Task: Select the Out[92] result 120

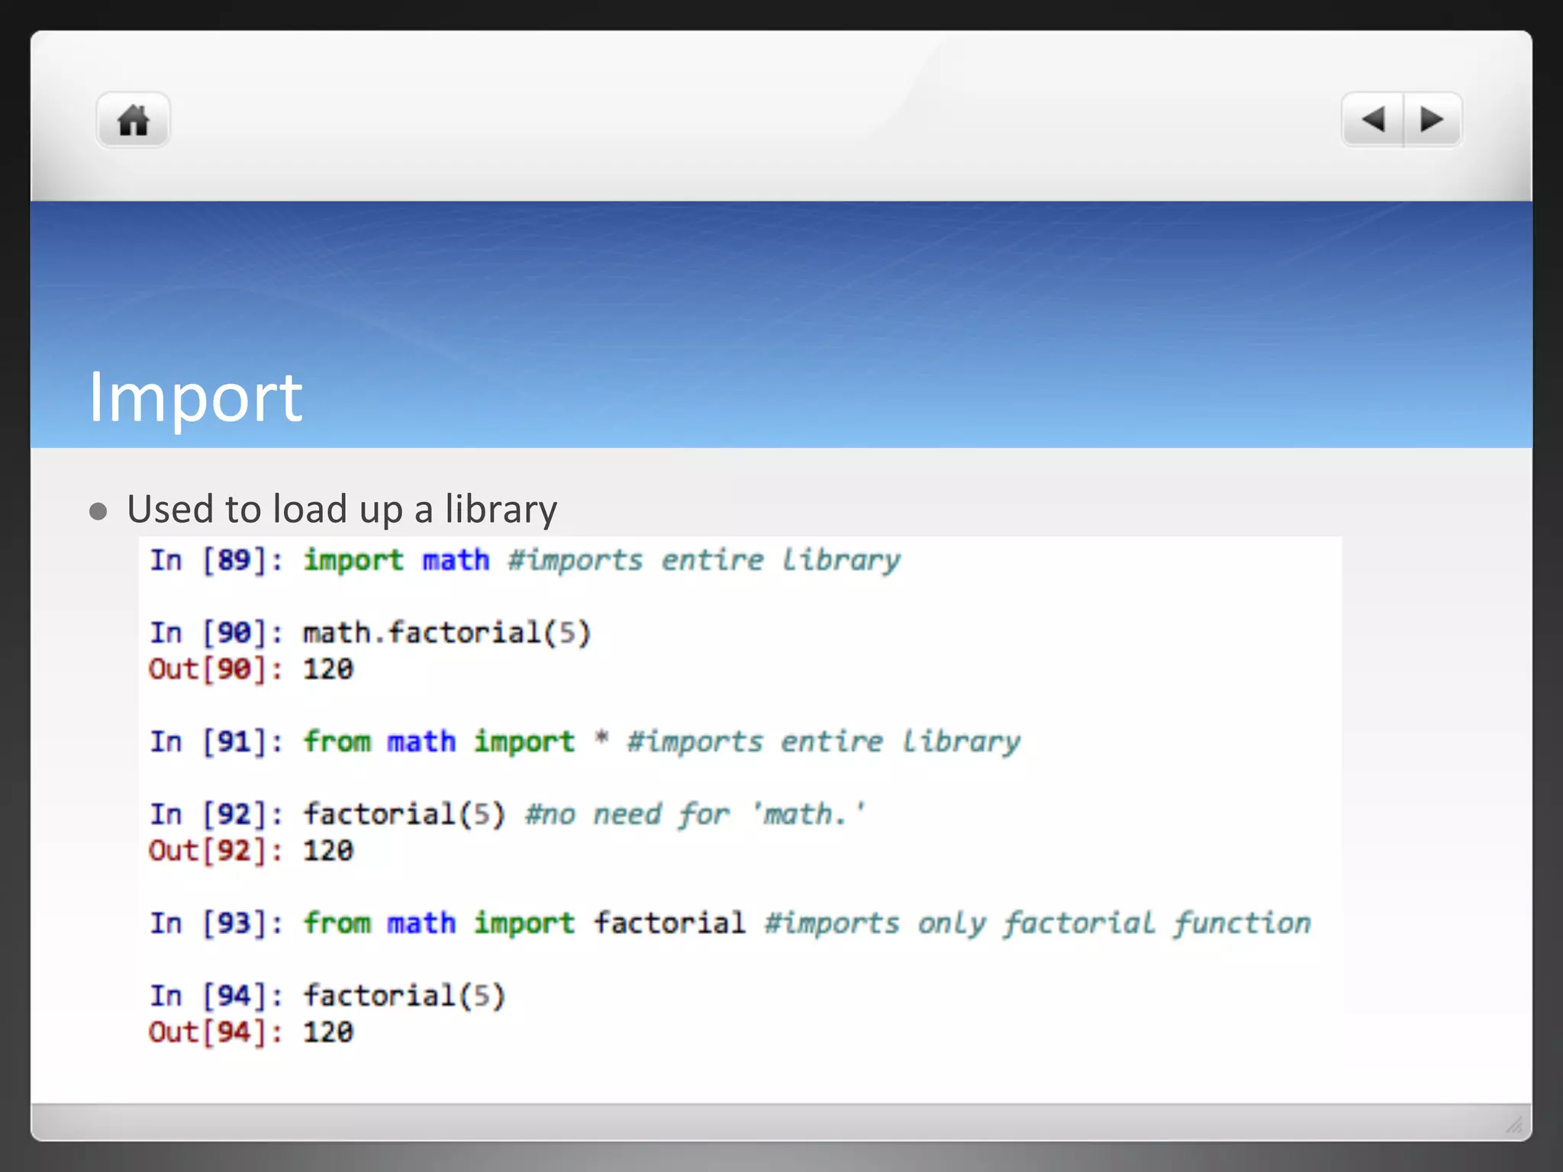Action: coord(328,851)
